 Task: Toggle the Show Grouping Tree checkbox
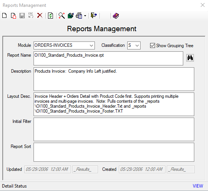[152, 46]
